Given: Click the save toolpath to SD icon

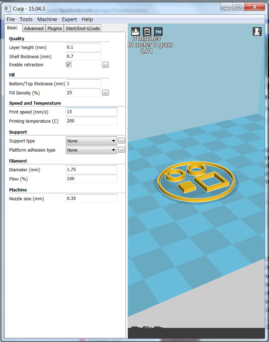Looking at the screenshot, I should coord(147,32).
